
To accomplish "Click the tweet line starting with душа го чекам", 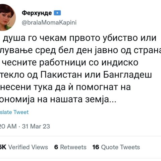I will pyautogui.click(x=79, y=38).
